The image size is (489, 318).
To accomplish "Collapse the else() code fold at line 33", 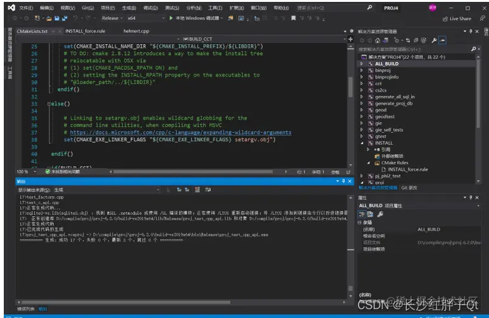I will [x=49, y=104].
